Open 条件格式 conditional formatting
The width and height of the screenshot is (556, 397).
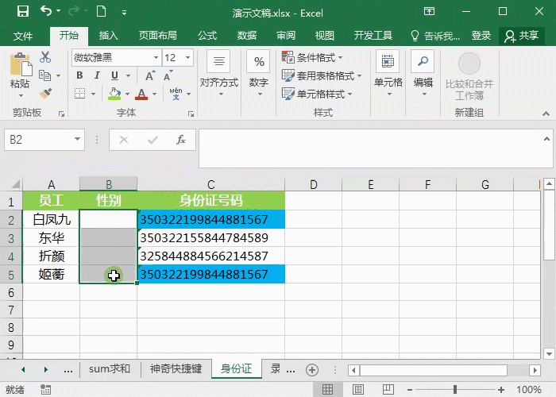point(312,57)
